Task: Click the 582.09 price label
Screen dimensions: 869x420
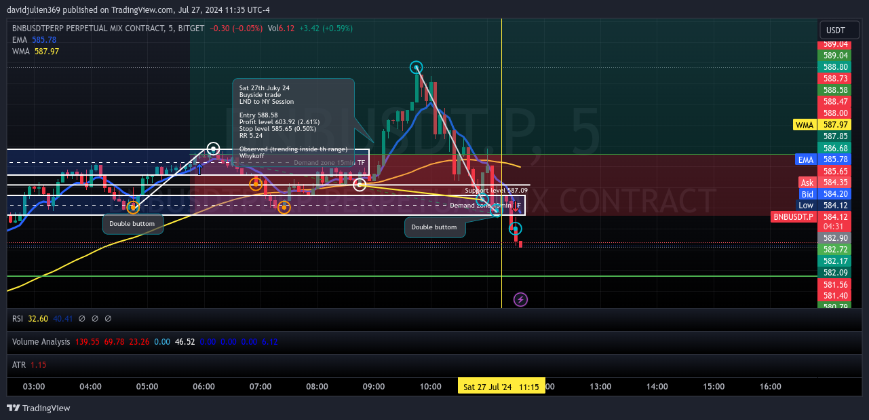Action: (x=835, y=273)
